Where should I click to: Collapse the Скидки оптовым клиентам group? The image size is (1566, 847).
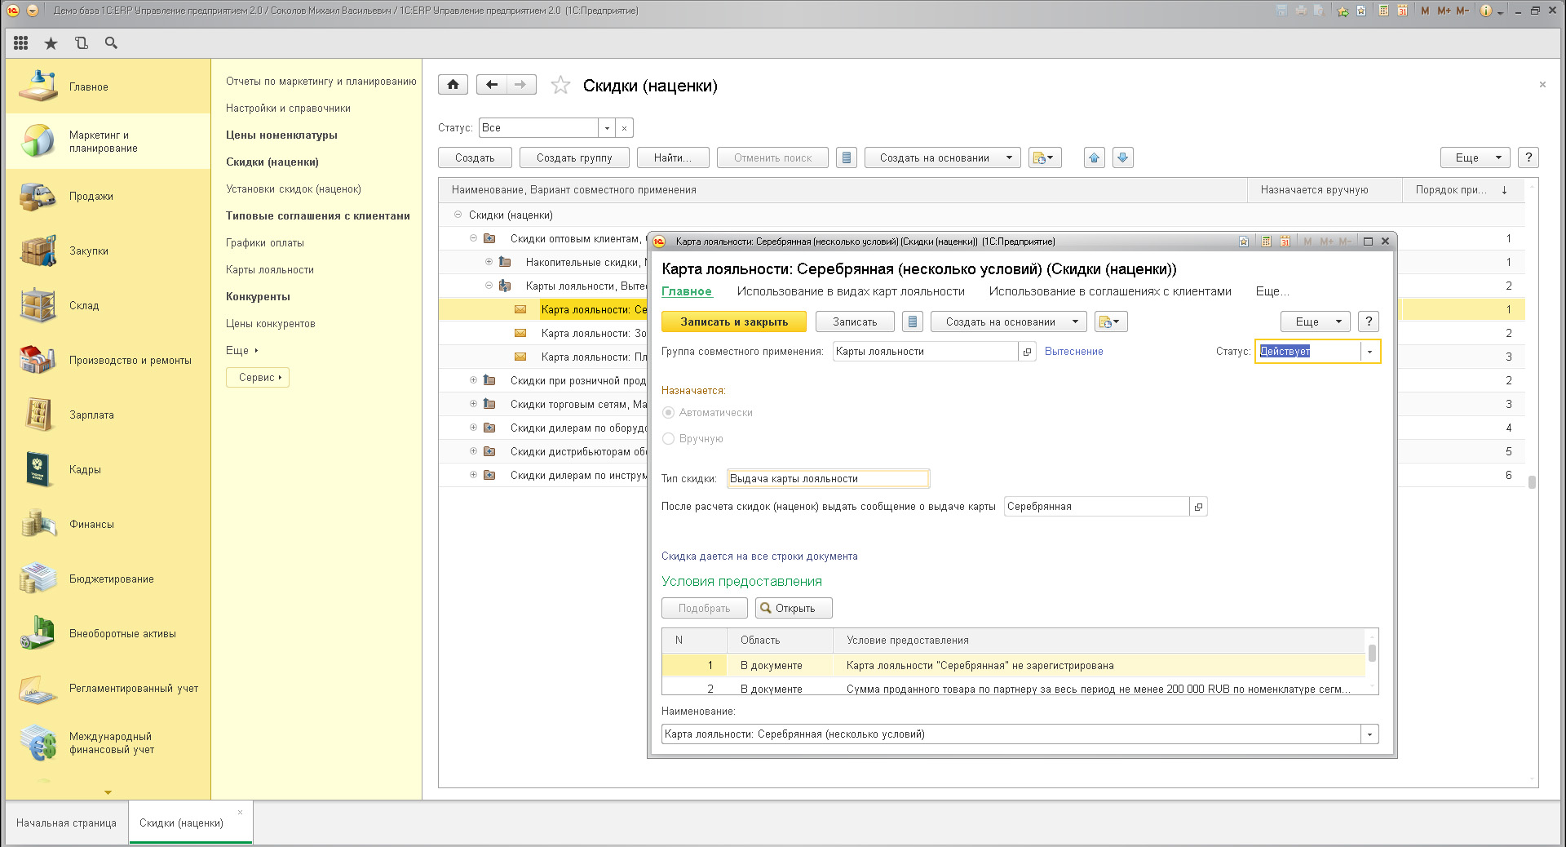(x=473, y=238)
